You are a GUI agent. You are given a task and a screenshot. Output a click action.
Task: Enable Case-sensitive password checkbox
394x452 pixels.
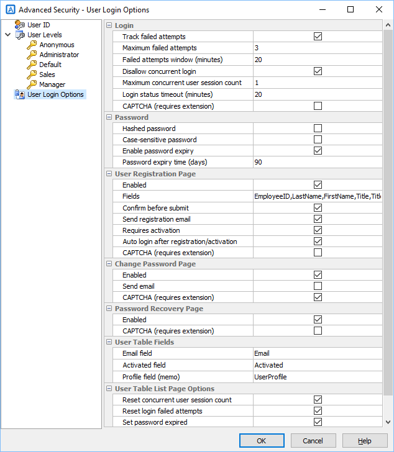click(318, 140)
